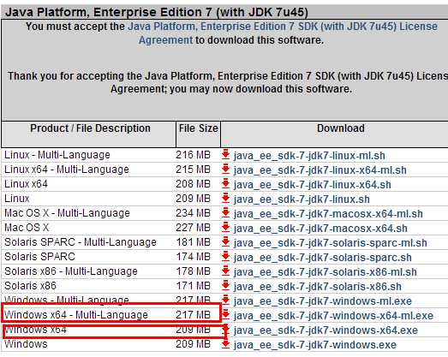This screenshot has height=357, width=448.
Task: Open the Java EE 7 SDK License Agreement link
Action: [x=283, y=33]
